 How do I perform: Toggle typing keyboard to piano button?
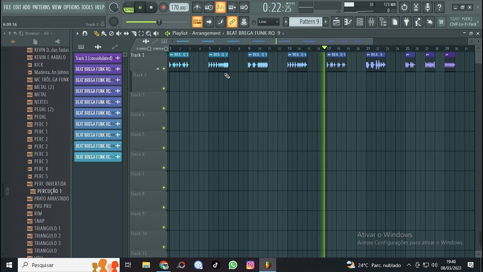click(197, 22)
